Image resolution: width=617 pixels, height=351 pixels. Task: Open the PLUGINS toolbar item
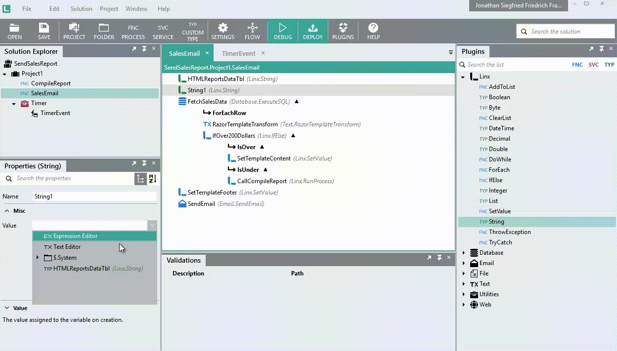tap(343, 31)
